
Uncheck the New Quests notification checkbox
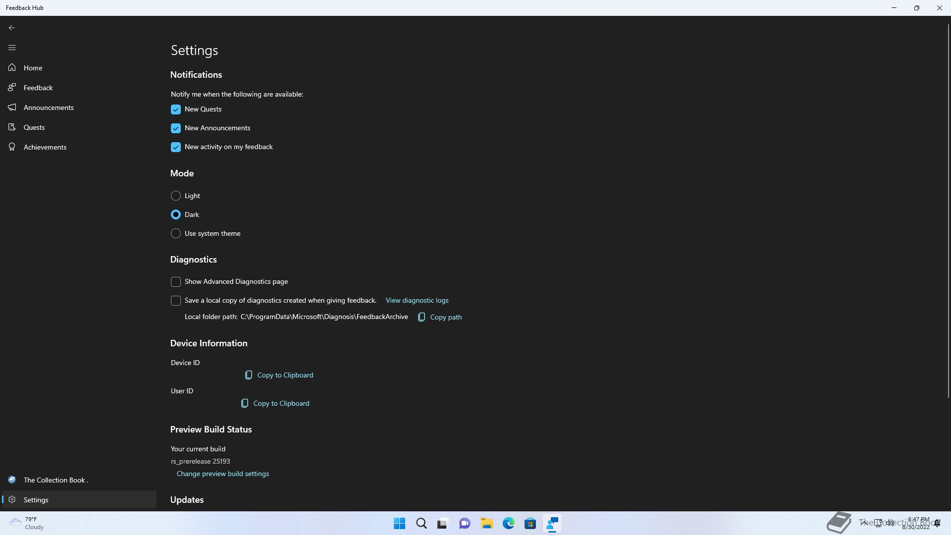[x=176, y=109]
